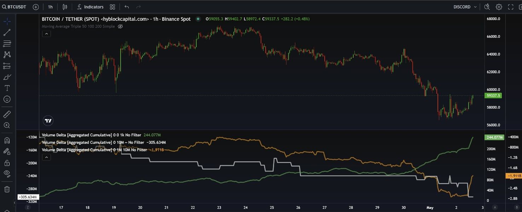The width and height of the screenshot is (522, 212).
Task: Collapse the drawing toolbar arrow
Action: (x=14, y=203)
